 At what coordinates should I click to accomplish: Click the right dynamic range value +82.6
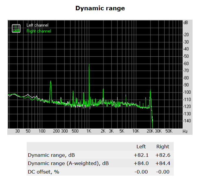click(163, 155)
